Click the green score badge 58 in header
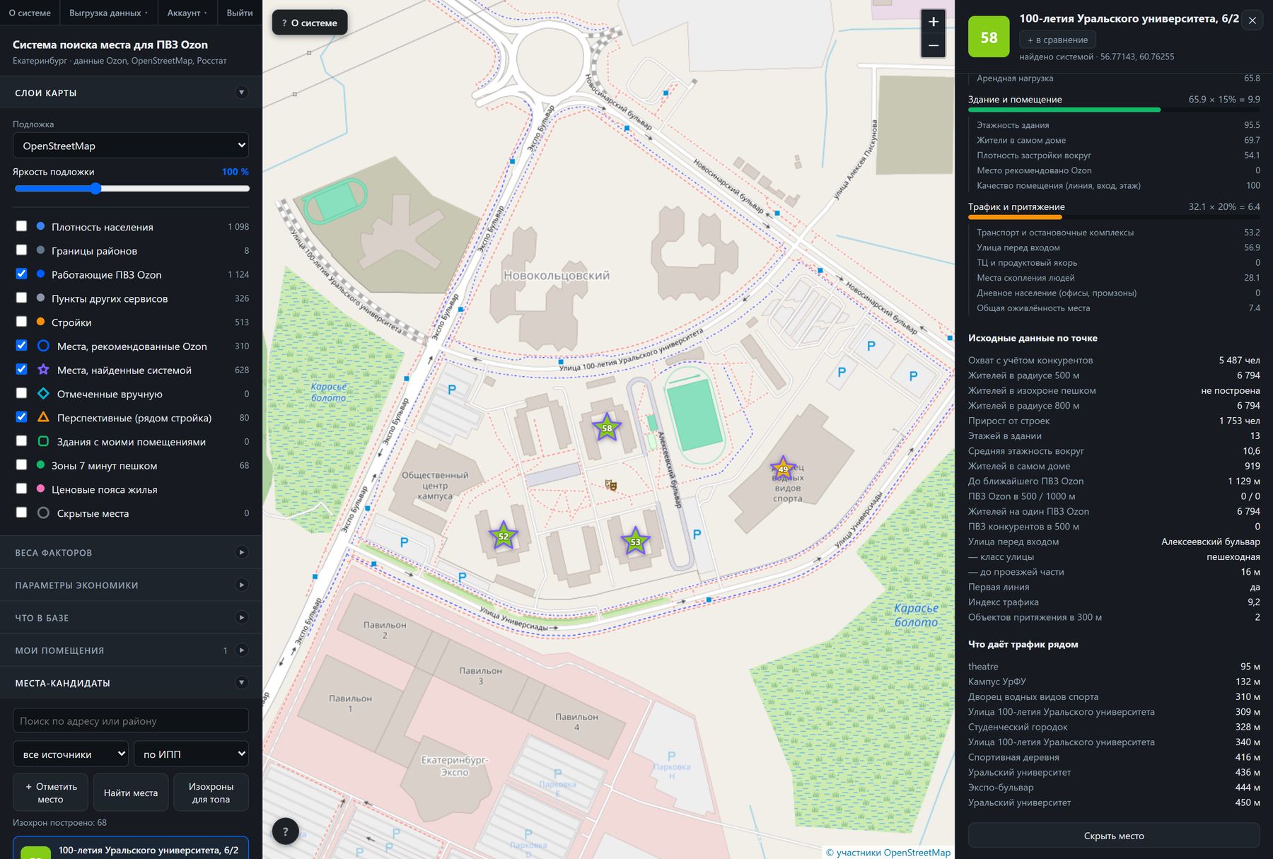The width and height of the screenshot is (1273, 859). (x=989, y=37)
